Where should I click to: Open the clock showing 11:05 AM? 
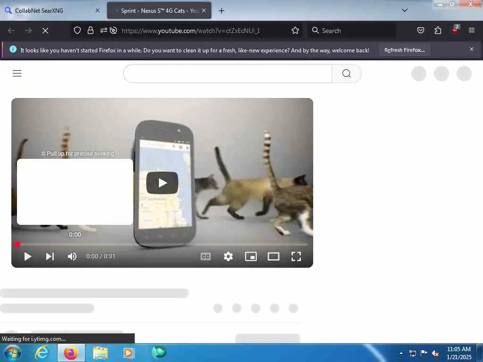pyautogui.click(x=459, y=353)
